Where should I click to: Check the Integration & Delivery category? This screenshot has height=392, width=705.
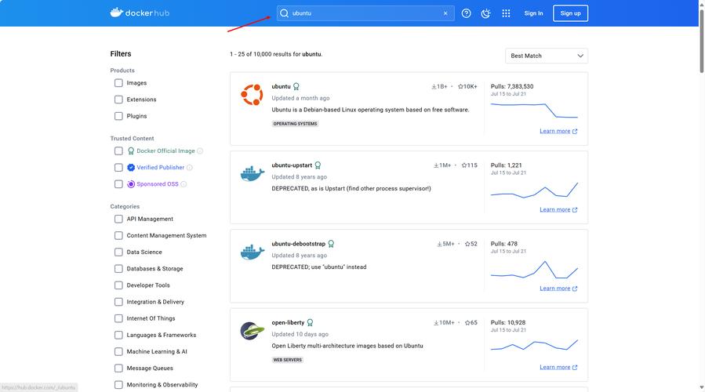(118, 302)
